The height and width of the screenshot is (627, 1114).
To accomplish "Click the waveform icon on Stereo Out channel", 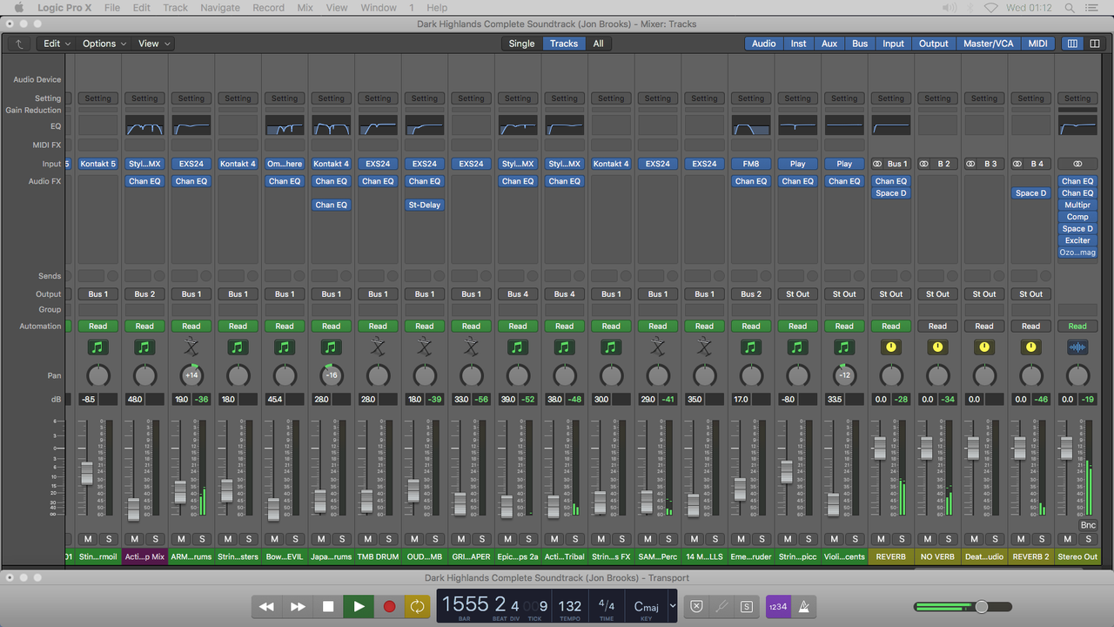I will point(1077,347).
